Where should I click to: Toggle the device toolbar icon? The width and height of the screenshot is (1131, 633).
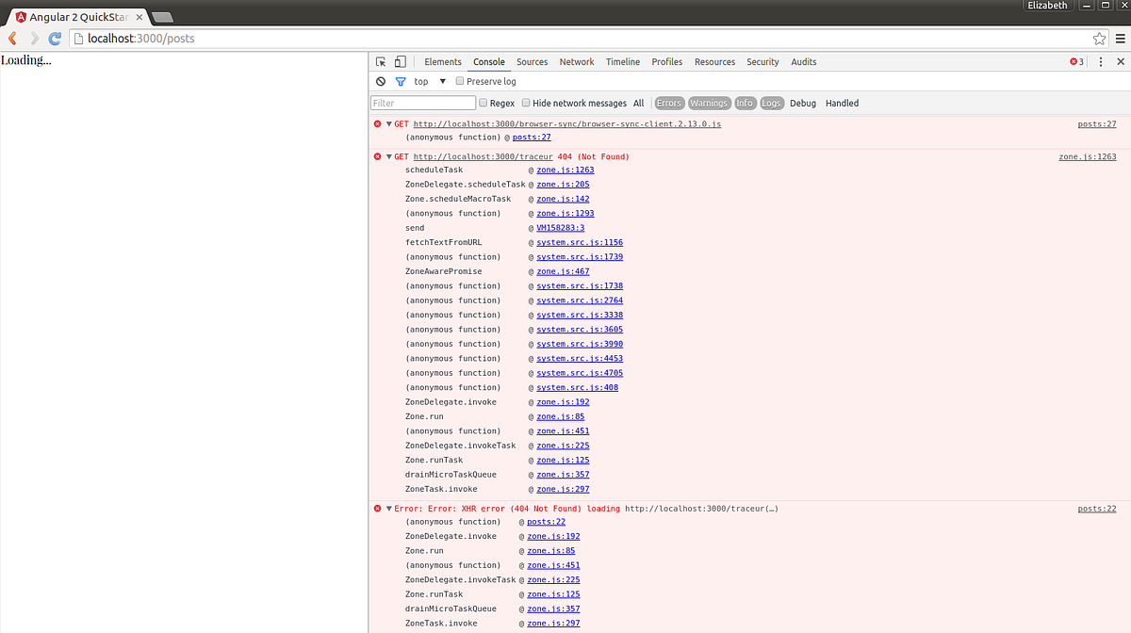point(401,60)
